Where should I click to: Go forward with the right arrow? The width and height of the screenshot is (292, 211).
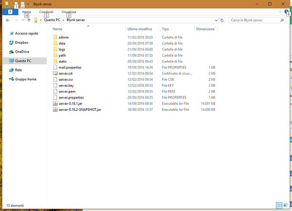click(x=16, y=20)
